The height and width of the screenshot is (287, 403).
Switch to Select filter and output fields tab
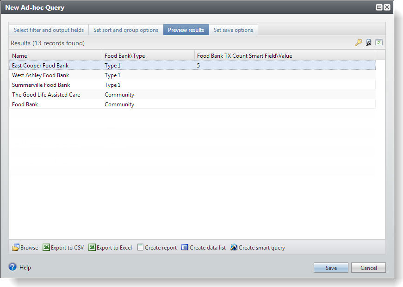click(49, 30)
